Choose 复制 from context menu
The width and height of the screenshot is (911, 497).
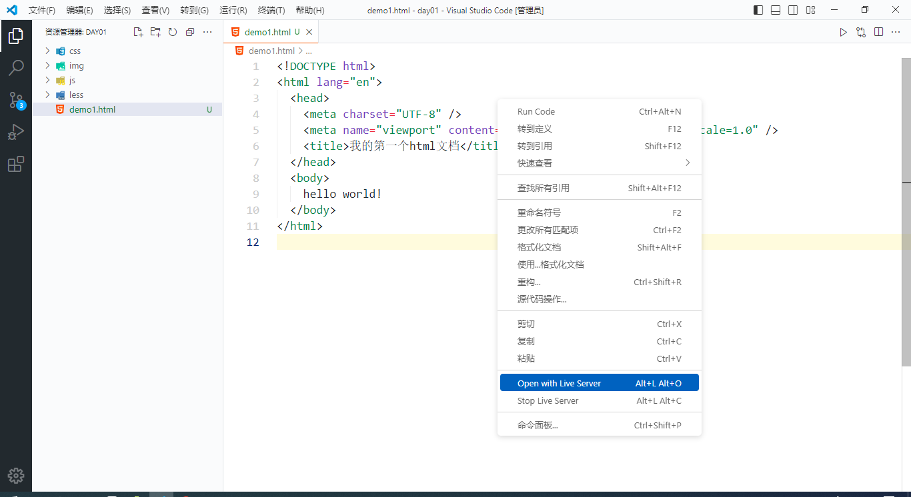(599, 341)
